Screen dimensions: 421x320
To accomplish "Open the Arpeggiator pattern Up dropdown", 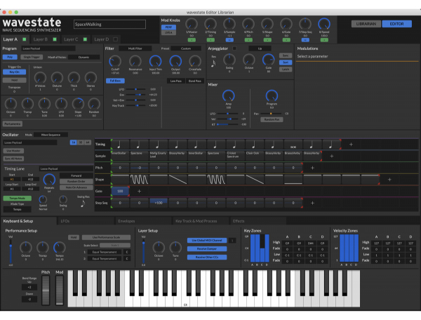I will coord(260,48).
